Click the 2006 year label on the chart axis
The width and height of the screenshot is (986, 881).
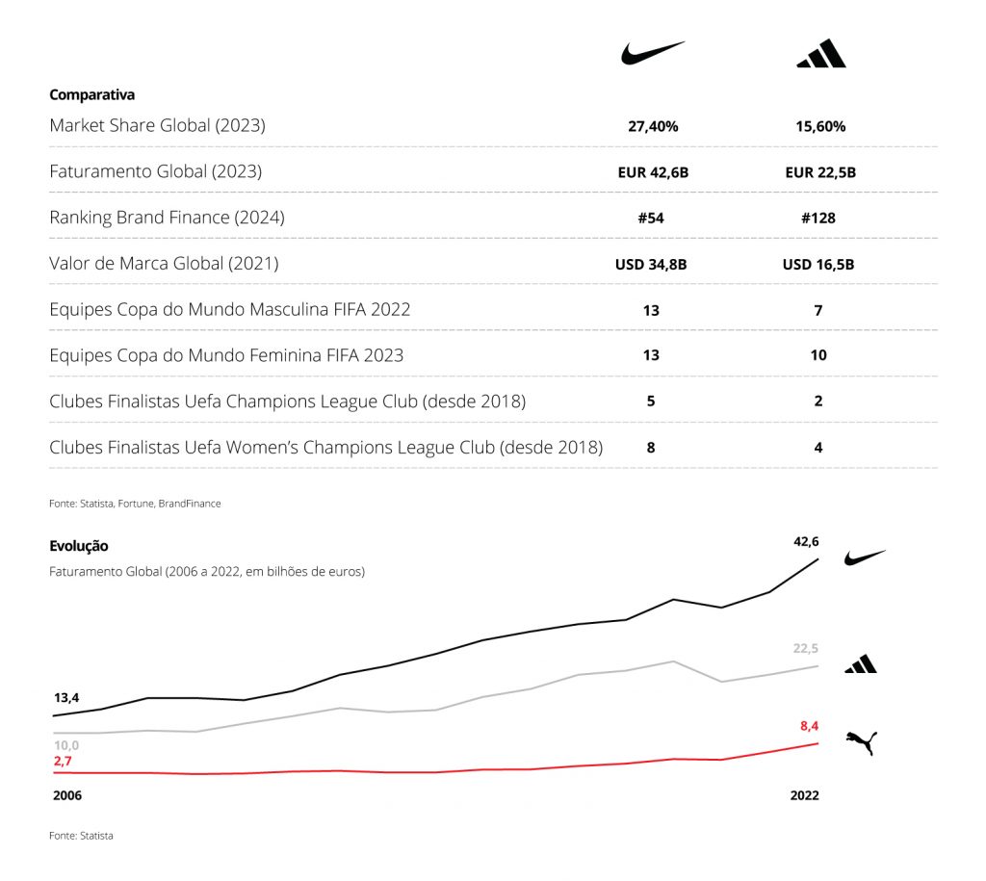coord(65,796)
